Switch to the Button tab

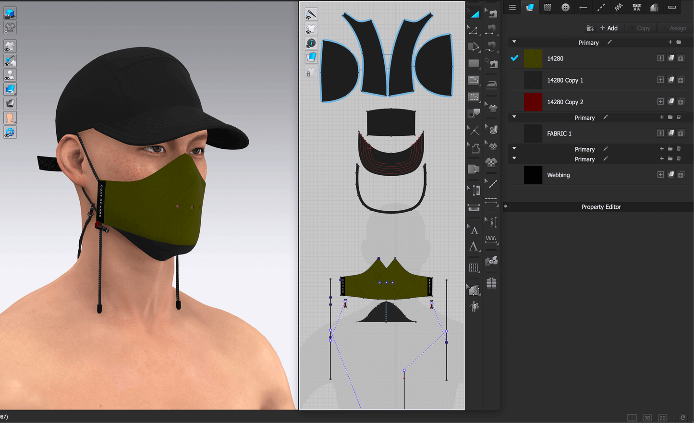[565, 7]
